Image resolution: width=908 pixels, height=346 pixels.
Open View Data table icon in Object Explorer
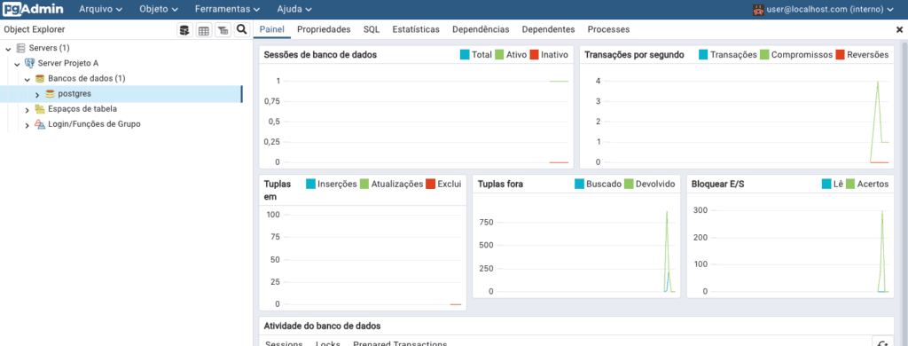(203, 30)
